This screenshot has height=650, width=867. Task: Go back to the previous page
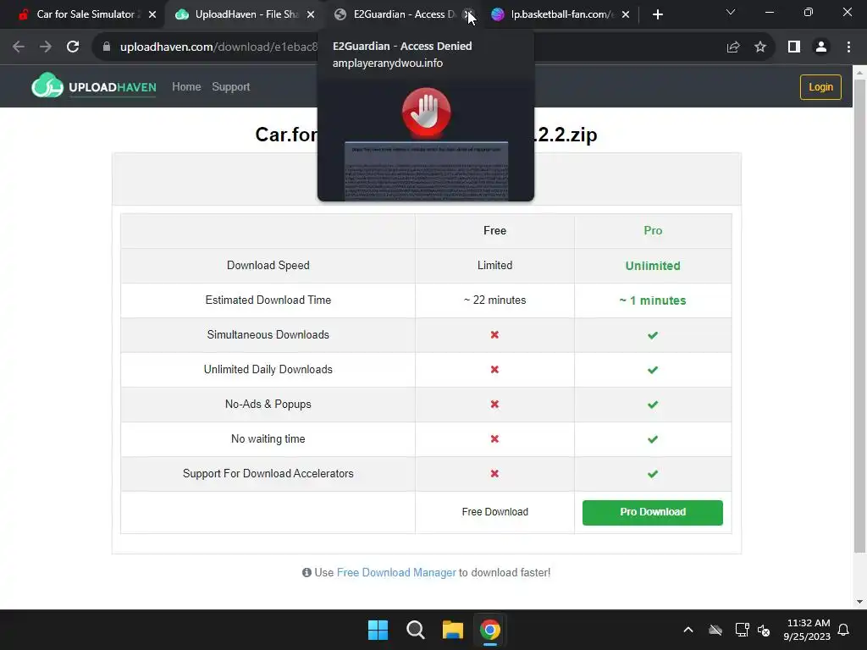pos(19,47)
